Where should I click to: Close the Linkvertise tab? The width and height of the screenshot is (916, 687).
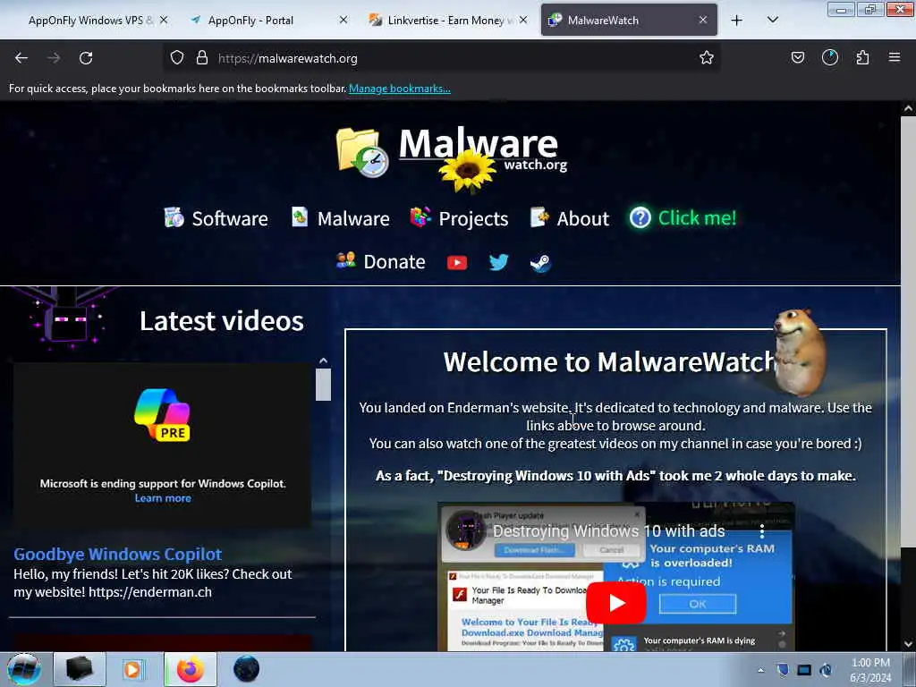pyautogui.click(x=523, y=20)
